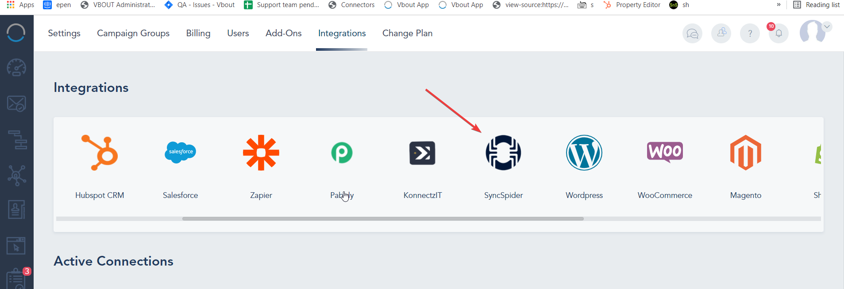Select the Salesforce cloud logo

tap(180, 152)
